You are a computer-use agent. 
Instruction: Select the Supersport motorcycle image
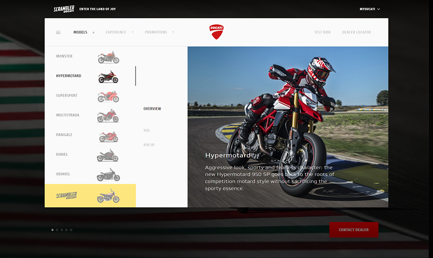tap(108, 96)
